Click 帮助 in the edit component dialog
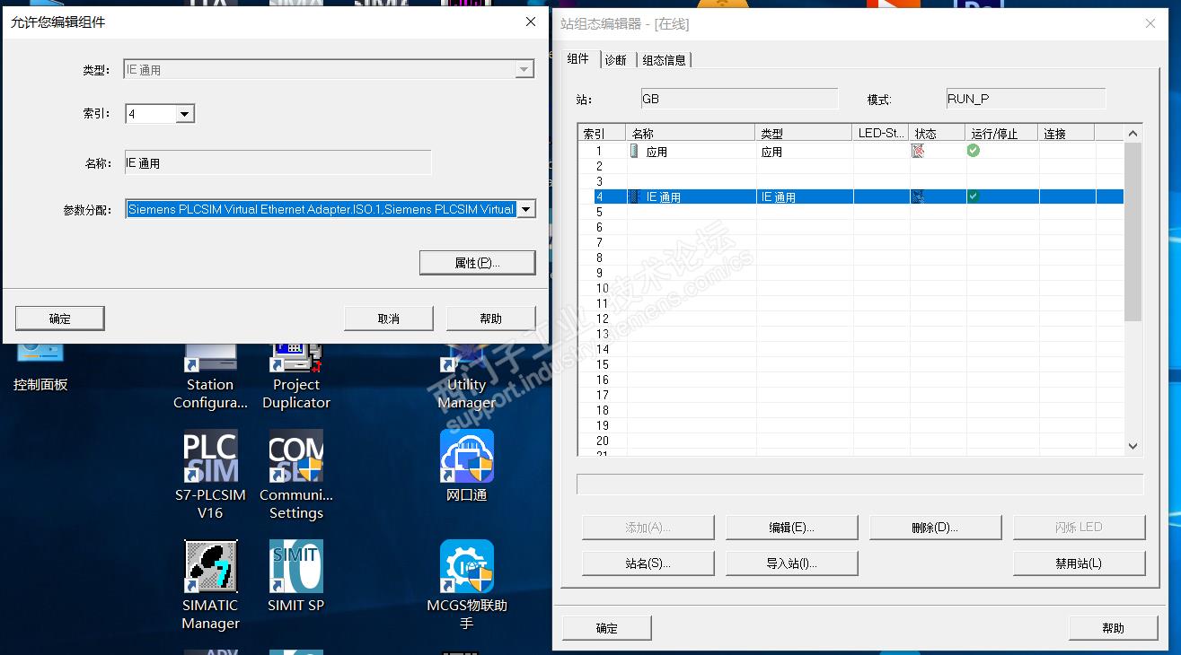This screenshot has height=655, width=1181. point(491,319)
